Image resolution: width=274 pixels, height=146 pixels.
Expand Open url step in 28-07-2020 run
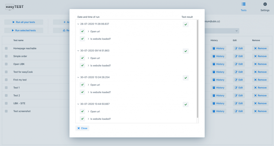coord(88,32)
